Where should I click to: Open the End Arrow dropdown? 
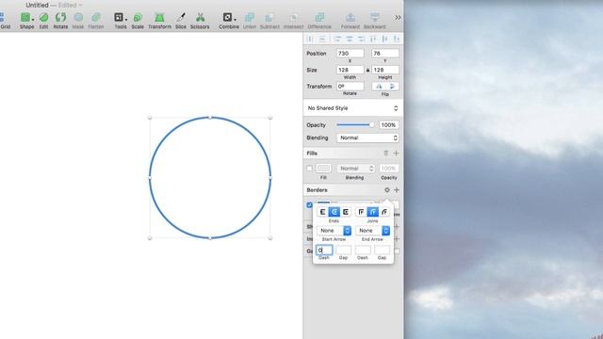373,231
